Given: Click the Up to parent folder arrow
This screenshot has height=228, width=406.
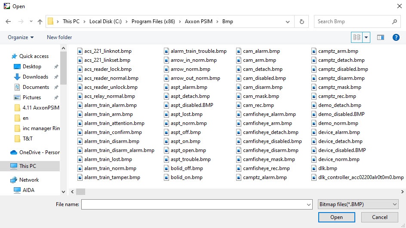Looking at the screenshot, I should (40, 21).
